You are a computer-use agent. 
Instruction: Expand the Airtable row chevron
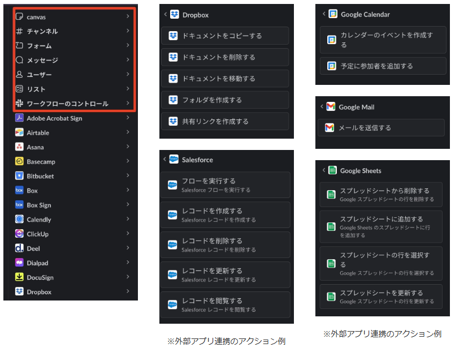point(128,132)
